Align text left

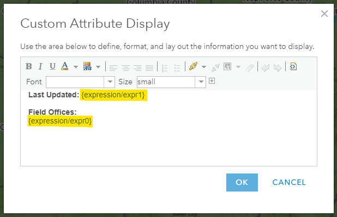[113, 68]
